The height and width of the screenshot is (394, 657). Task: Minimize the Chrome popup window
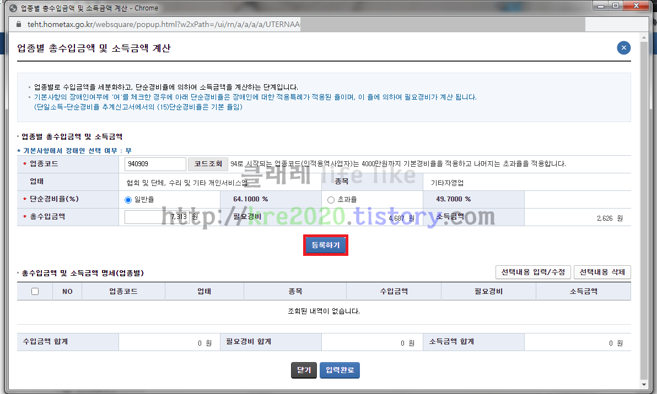point(601,6)
